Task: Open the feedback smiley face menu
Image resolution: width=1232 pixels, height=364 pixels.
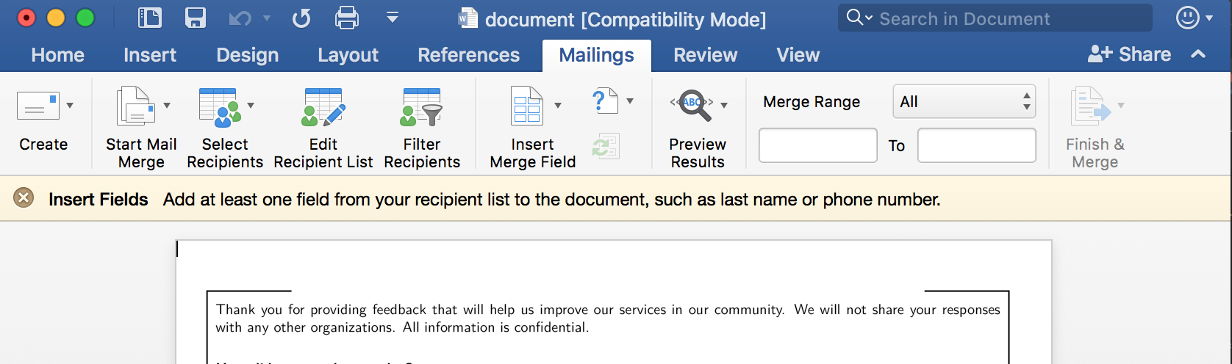Action: click(x=1195, y=18)
